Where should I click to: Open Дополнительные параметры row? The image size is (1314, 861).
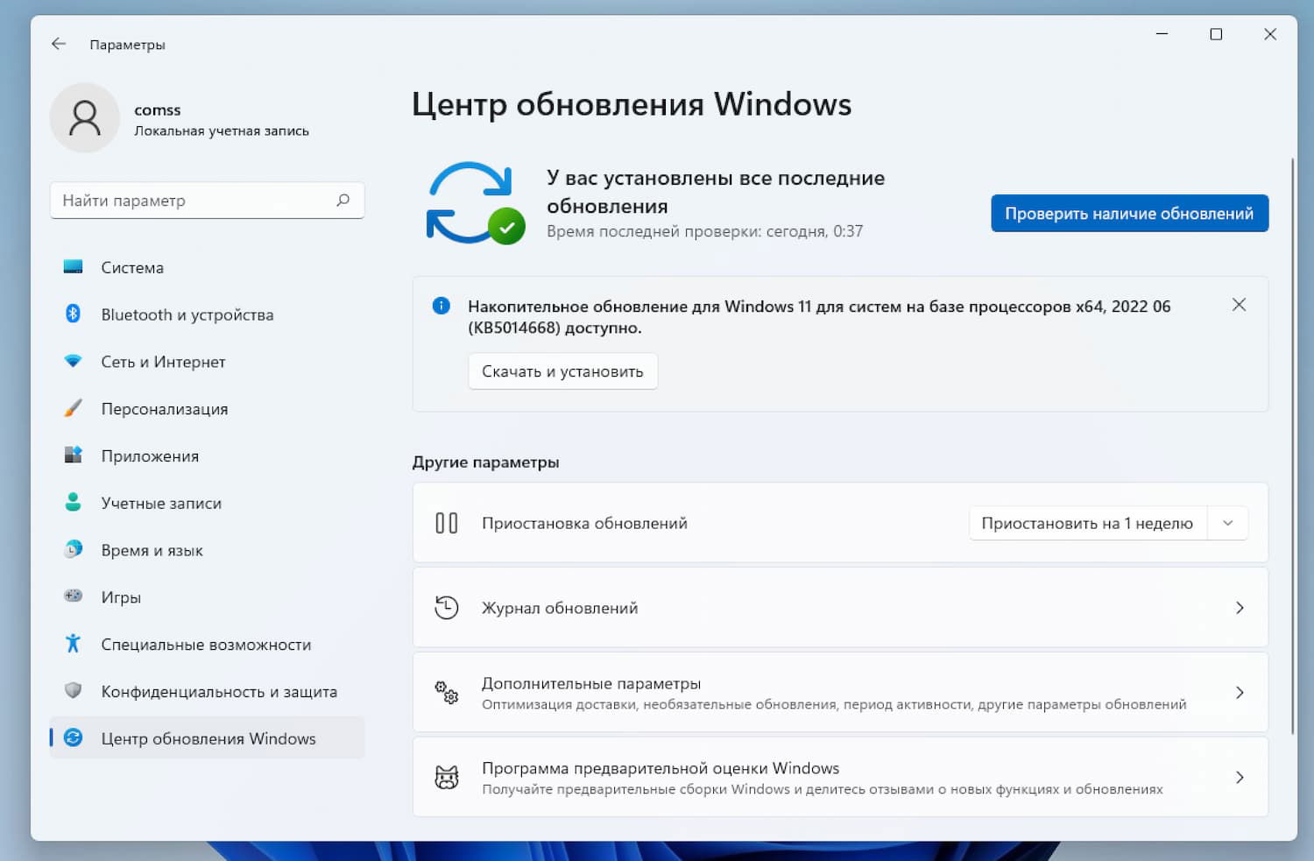pyautogui.click(x=840, y=693)
